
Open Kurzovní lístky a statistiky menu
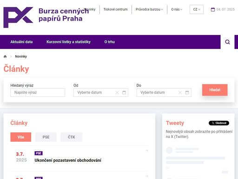coord(68,42)
